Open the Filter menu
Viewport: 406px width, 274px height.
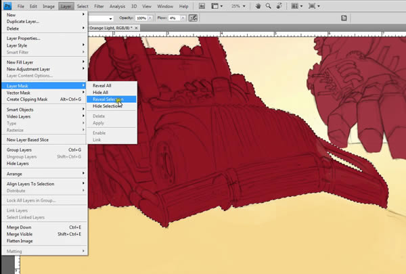click(99, 6)
